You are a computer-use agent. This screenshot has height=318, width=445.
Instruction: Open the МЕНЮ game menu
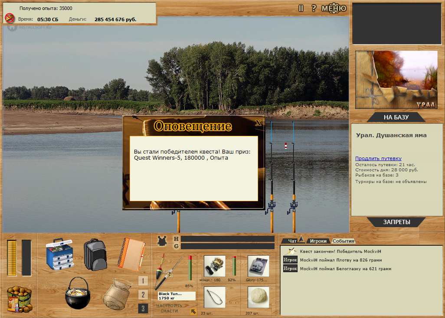coord(334,8)
